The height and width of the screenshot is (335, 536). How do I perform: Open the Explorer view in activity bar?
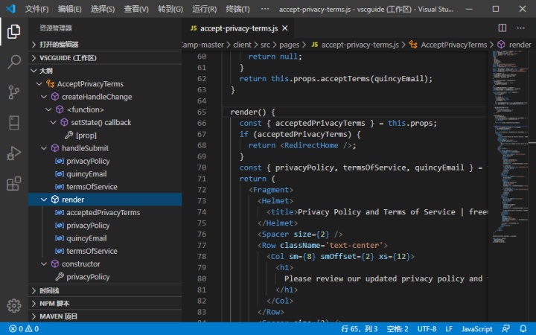pos(13,31)
